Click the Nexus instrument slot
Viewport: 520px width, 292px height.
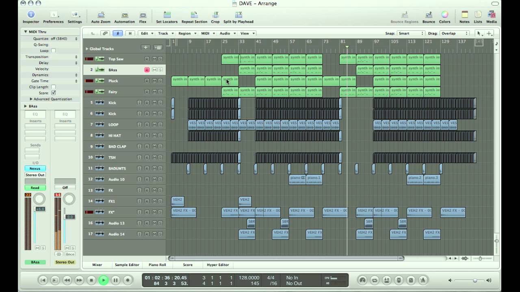coord(35,169)
